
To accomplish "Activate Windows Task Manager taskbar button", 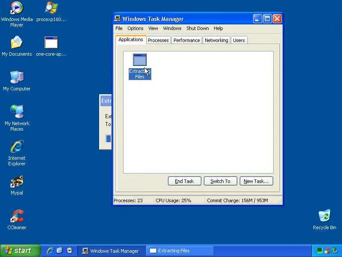I will 111,251.
